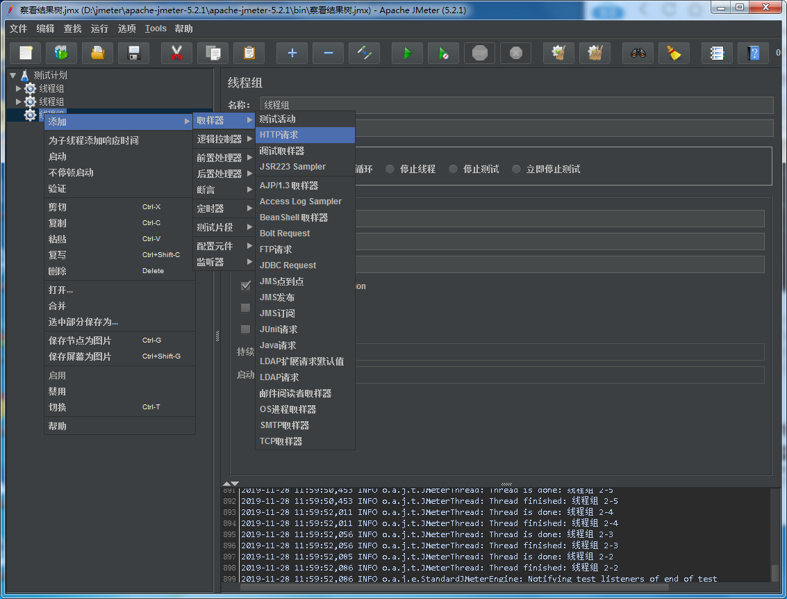Choose 调试取样器 from sampler list
This screenshot has height=599, width=787.
coord(305,151)
